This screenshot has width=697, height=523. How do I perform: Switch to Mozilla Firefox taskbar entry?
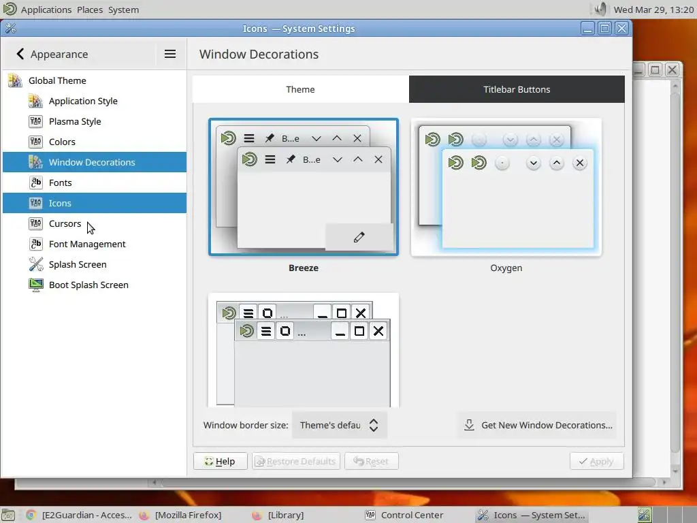(x=180, y=515)
